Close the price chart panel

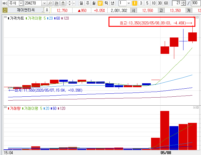[x=197, y=17]
